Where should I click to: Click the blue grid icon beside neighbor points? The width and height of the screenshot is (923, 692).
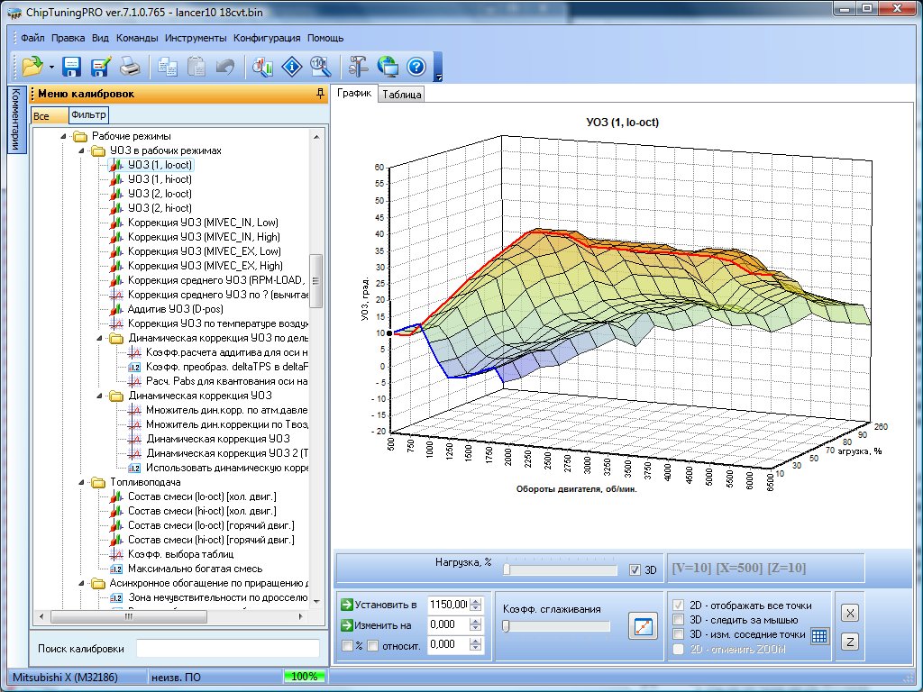818,635
